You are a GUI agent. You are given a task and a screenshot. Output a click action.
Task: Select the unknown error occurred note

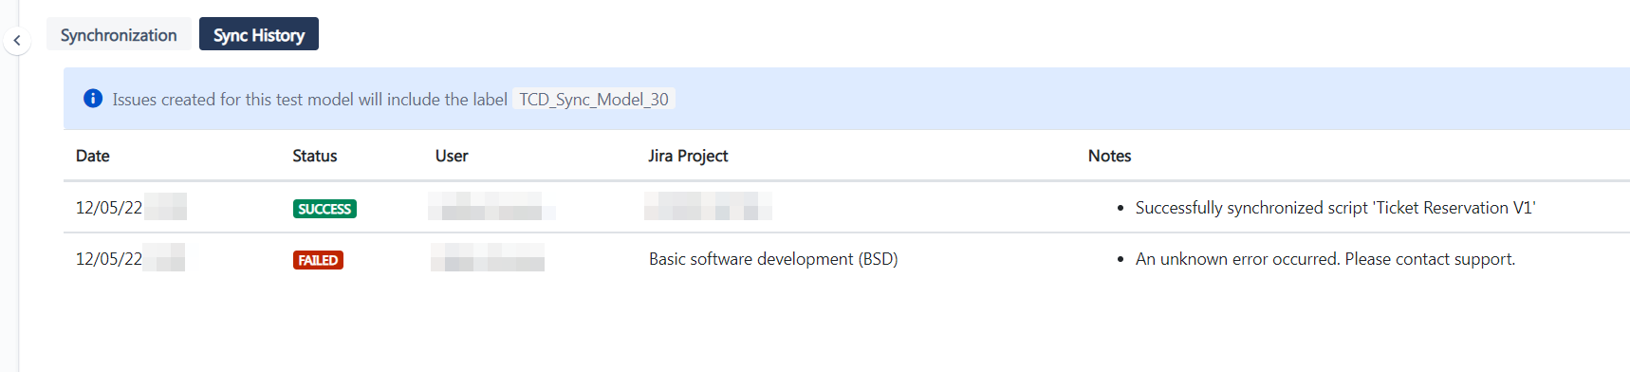click(1325, 259)
